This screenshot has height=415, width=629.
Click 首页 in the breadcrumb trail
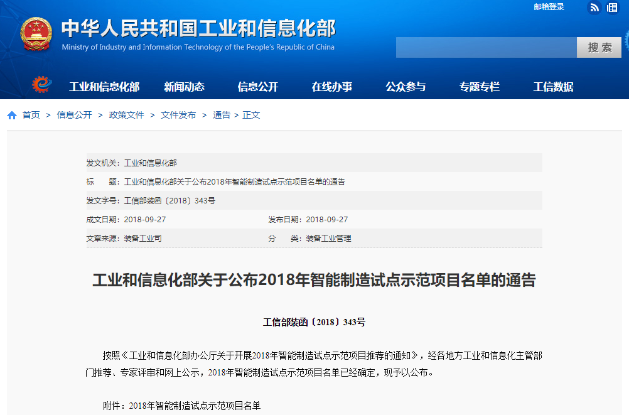31,115
